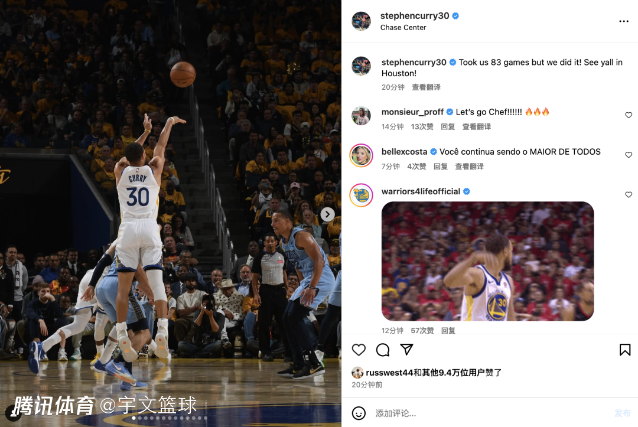Open comments using the speech bubble icon
638x427 pixels.
pos(382,350)
